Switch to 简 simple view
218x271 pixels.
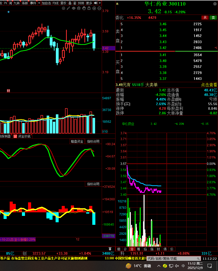tap(10, 3)
